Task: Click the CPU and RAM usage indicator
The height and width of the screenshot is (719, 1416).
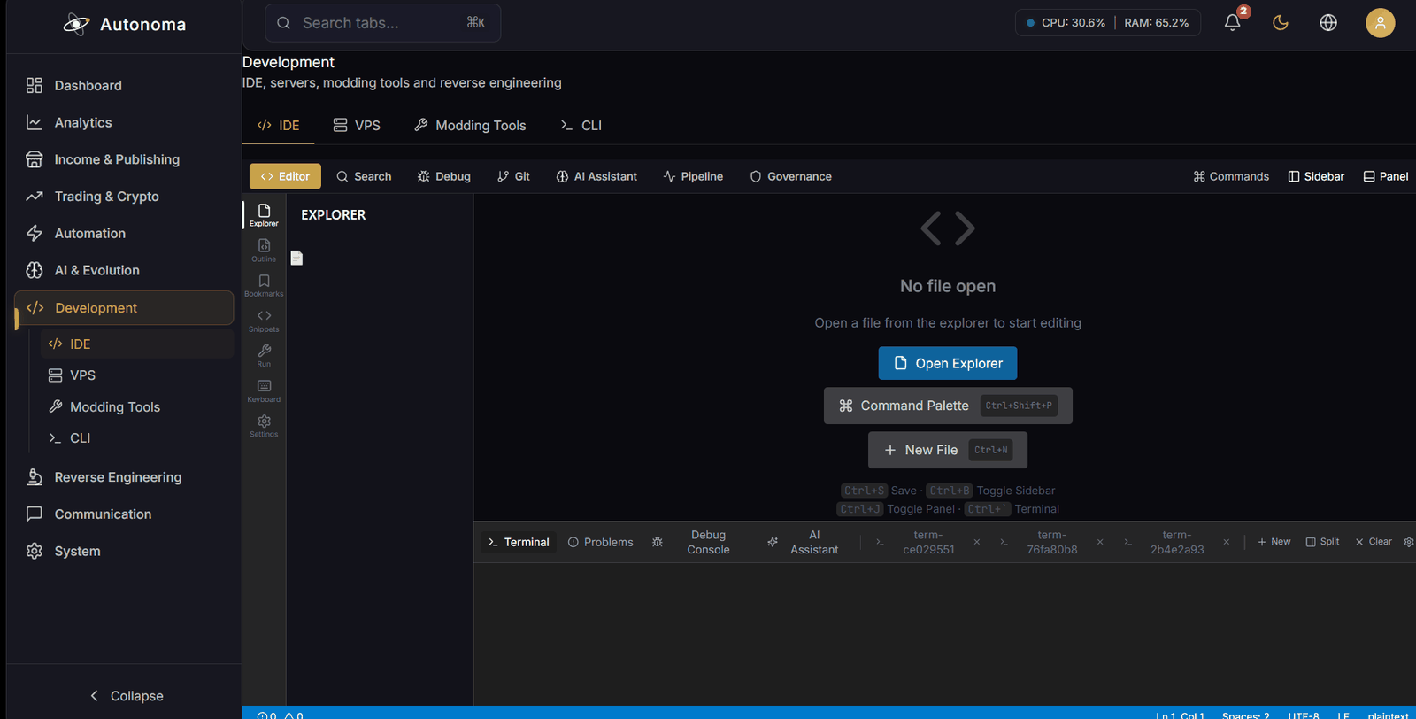Action: pyautogui.click(x=1107, y=22)
